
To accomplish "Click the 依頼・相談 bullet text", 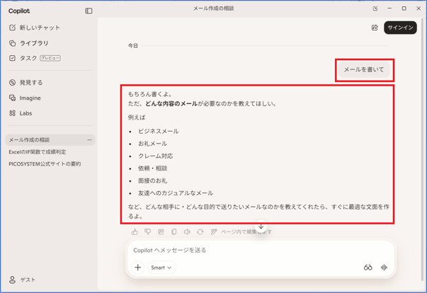I will 152,168.
